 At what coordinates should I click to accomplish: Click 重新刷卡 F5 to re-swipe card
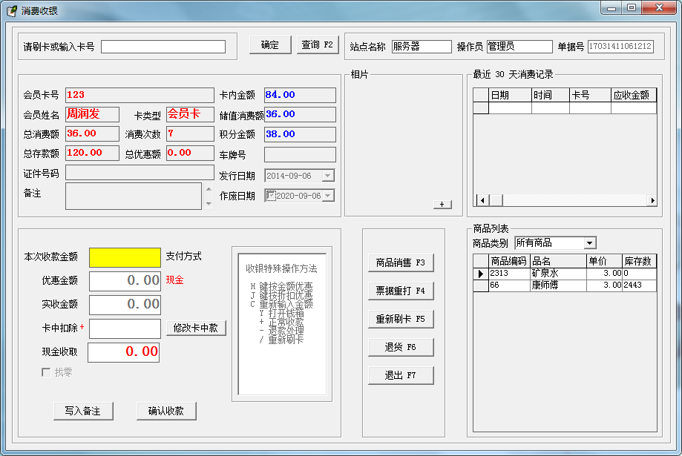click(x=401, y=318)
